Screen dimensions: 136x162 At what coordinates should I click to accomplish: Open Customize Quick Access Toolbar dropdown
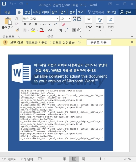(27, 4)
